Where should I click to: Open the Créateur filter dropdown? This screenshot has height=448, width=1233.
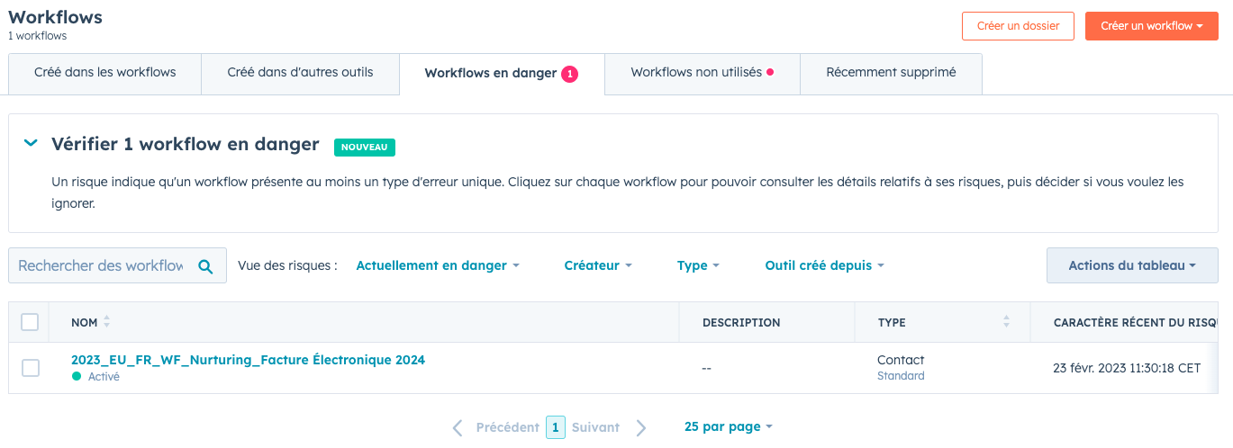598,265
